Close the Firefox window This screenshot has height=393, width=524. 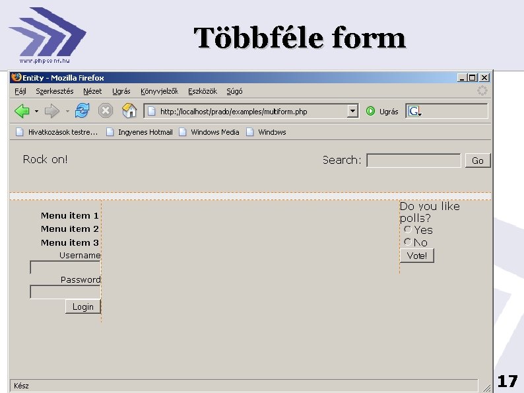coord(484,78)
